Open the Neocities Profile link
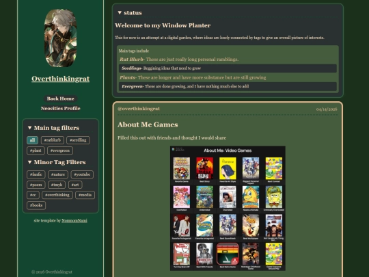Viewport: 369px width, 277px height. (x=61, y=108)
